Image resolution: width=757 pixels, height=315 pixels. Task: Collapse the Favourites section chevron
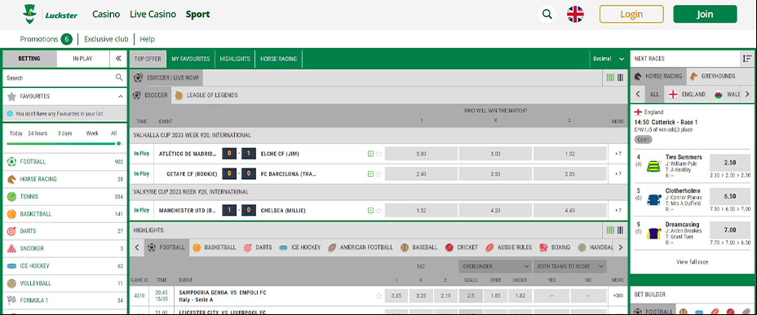[x=120, y=96]
